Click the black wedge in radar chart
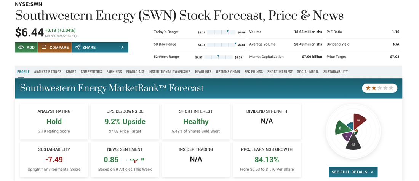This screenshot has height=181, width=419. pos(353,143)
